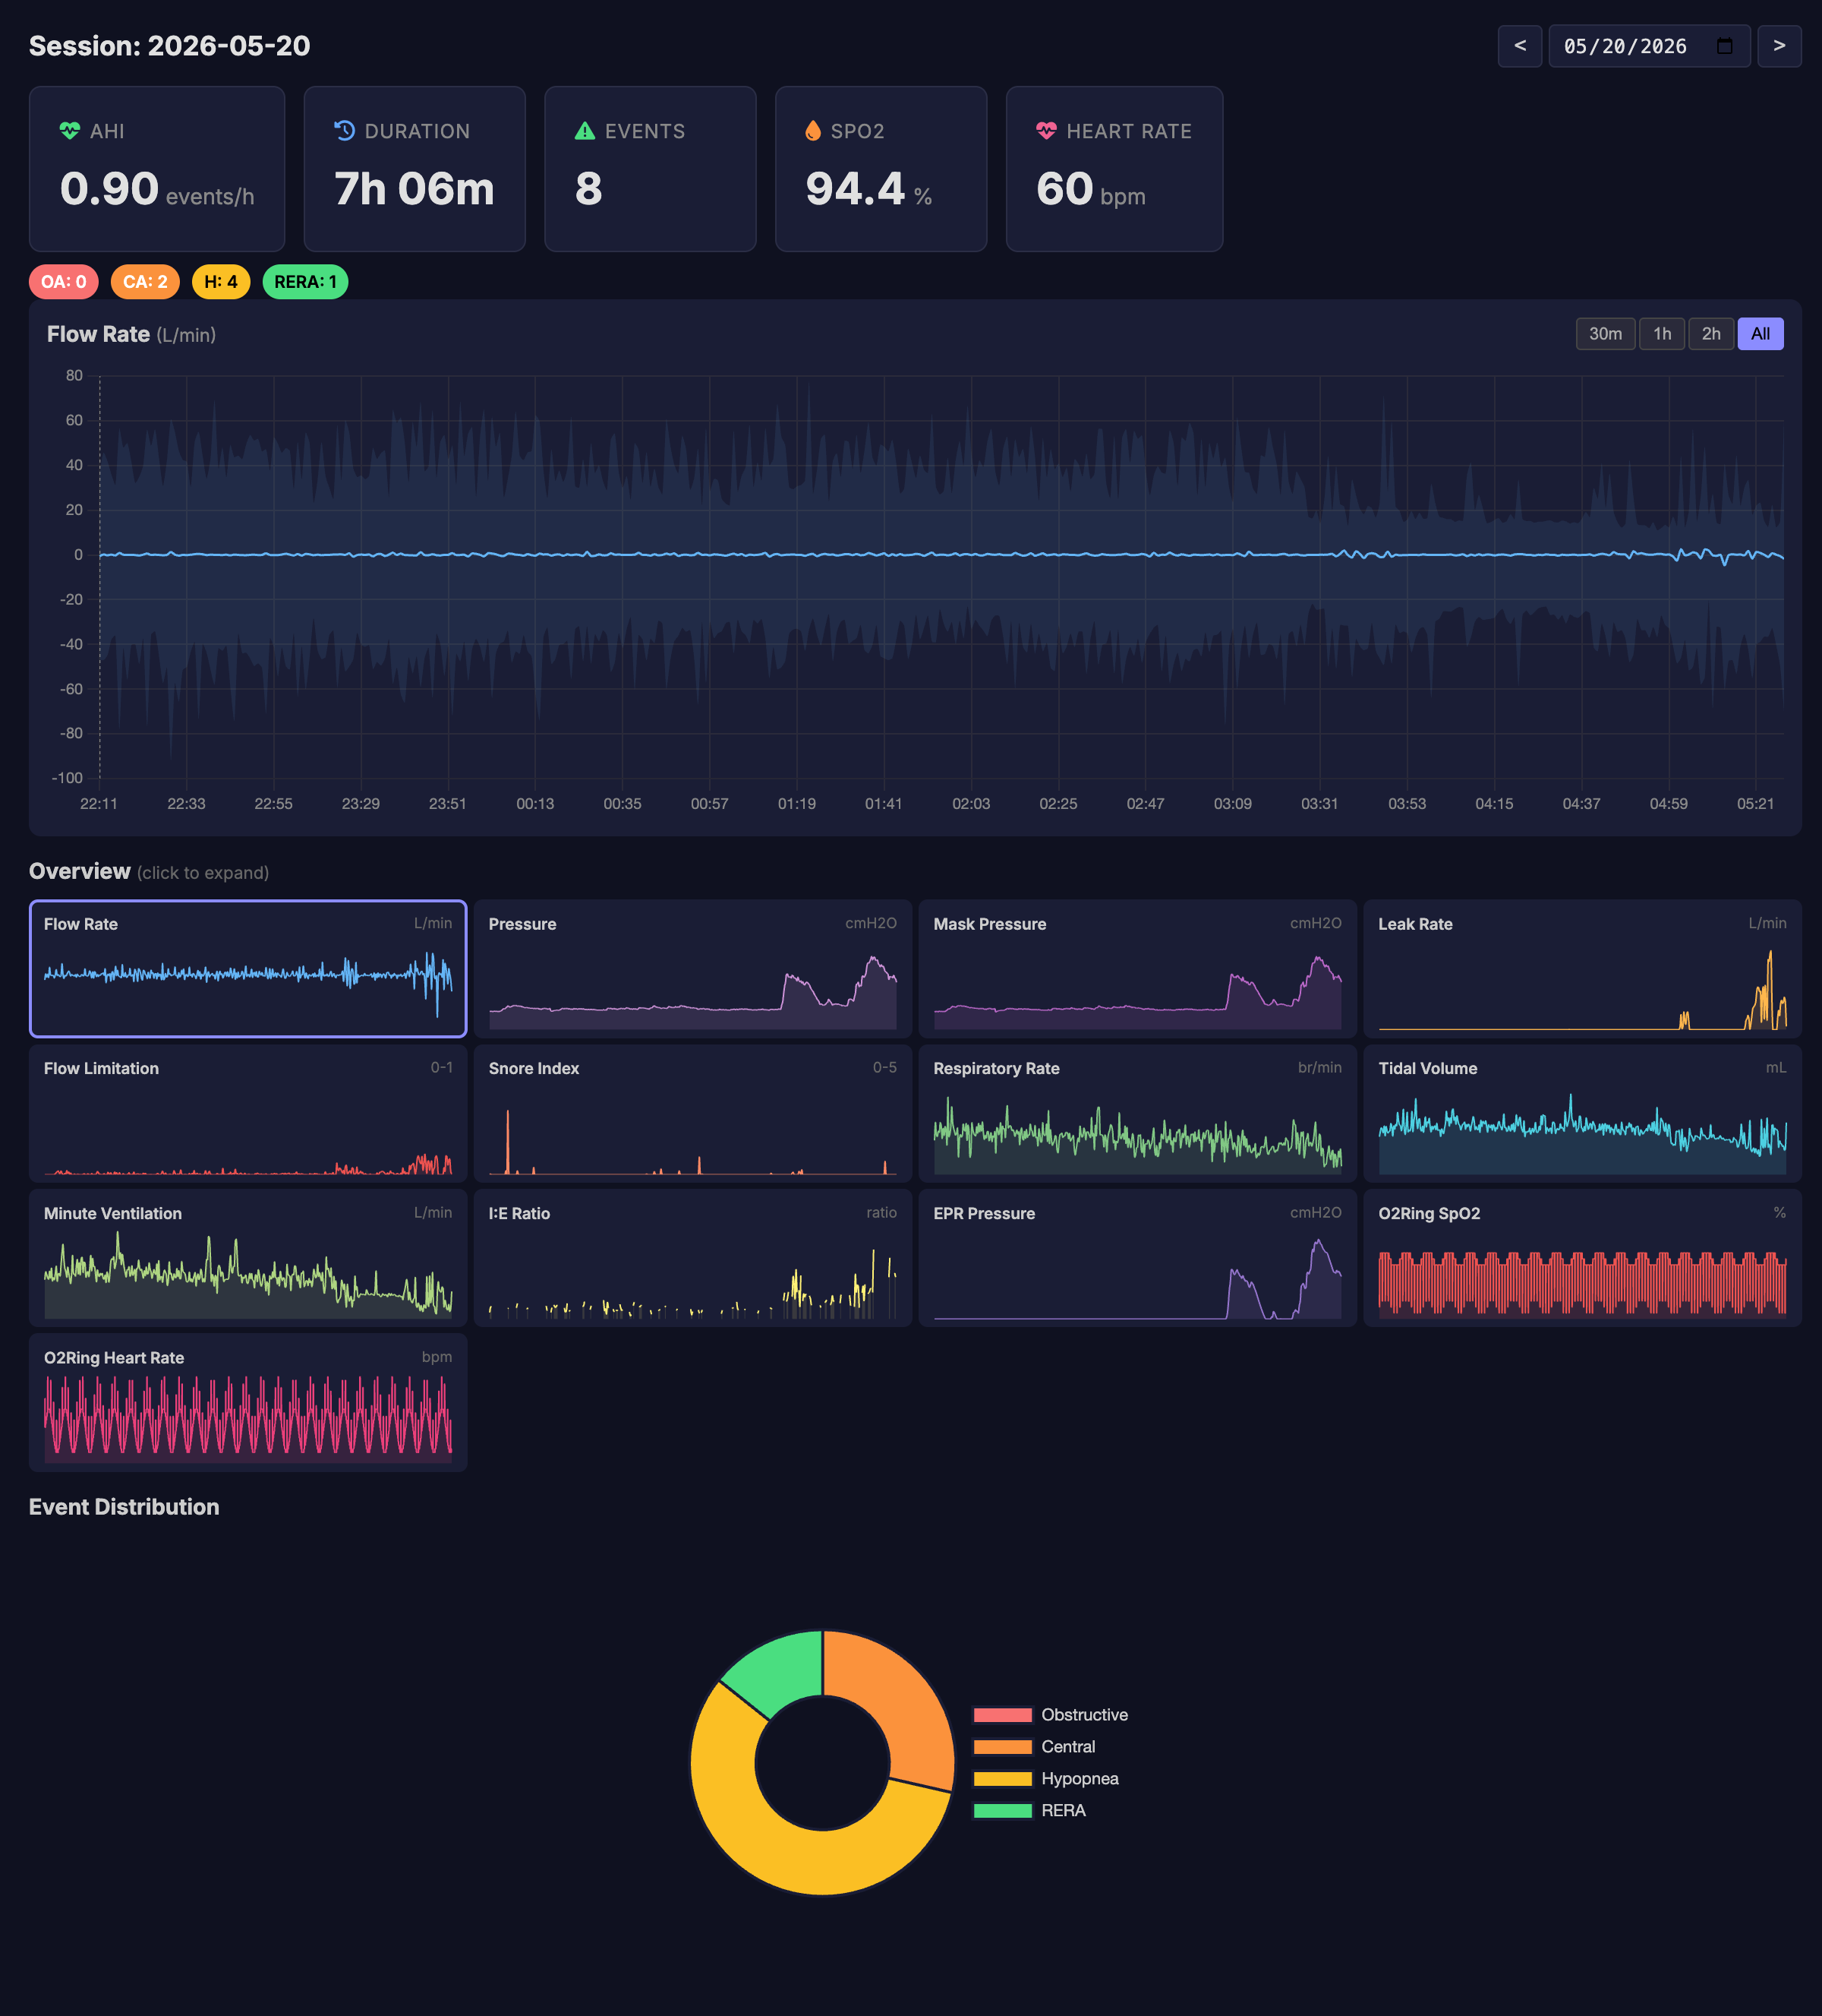Expand the Tidal Volume overview chart
The image size is (1822, 2016).
pos(1582,1113)
